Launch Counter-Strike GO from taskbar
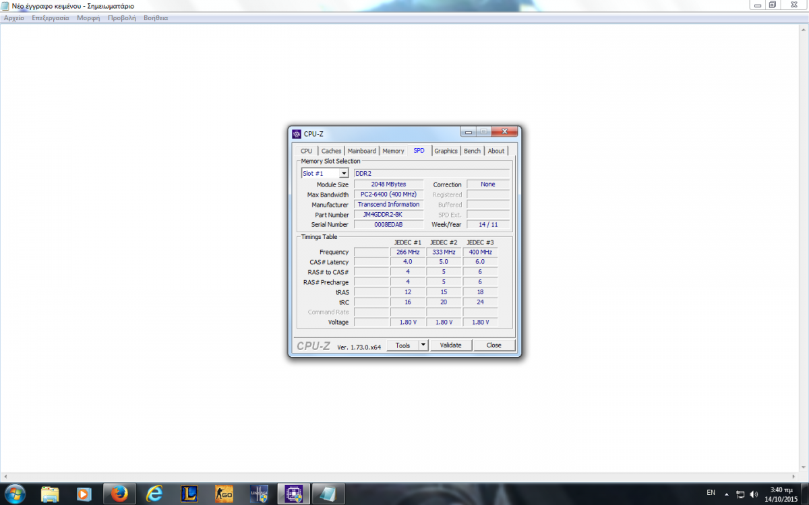This screenshot has height=505, width=809. pyautogui.click(x=224, y=494)
